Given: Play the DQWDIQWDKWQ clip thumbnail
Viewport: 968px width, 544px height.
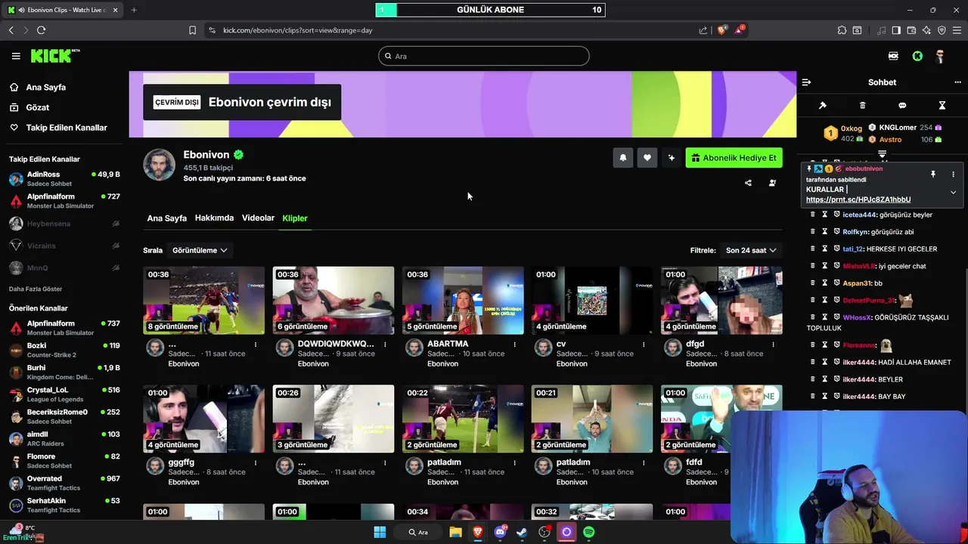Looking at the screenshot, I should click(x=334, y=300).
